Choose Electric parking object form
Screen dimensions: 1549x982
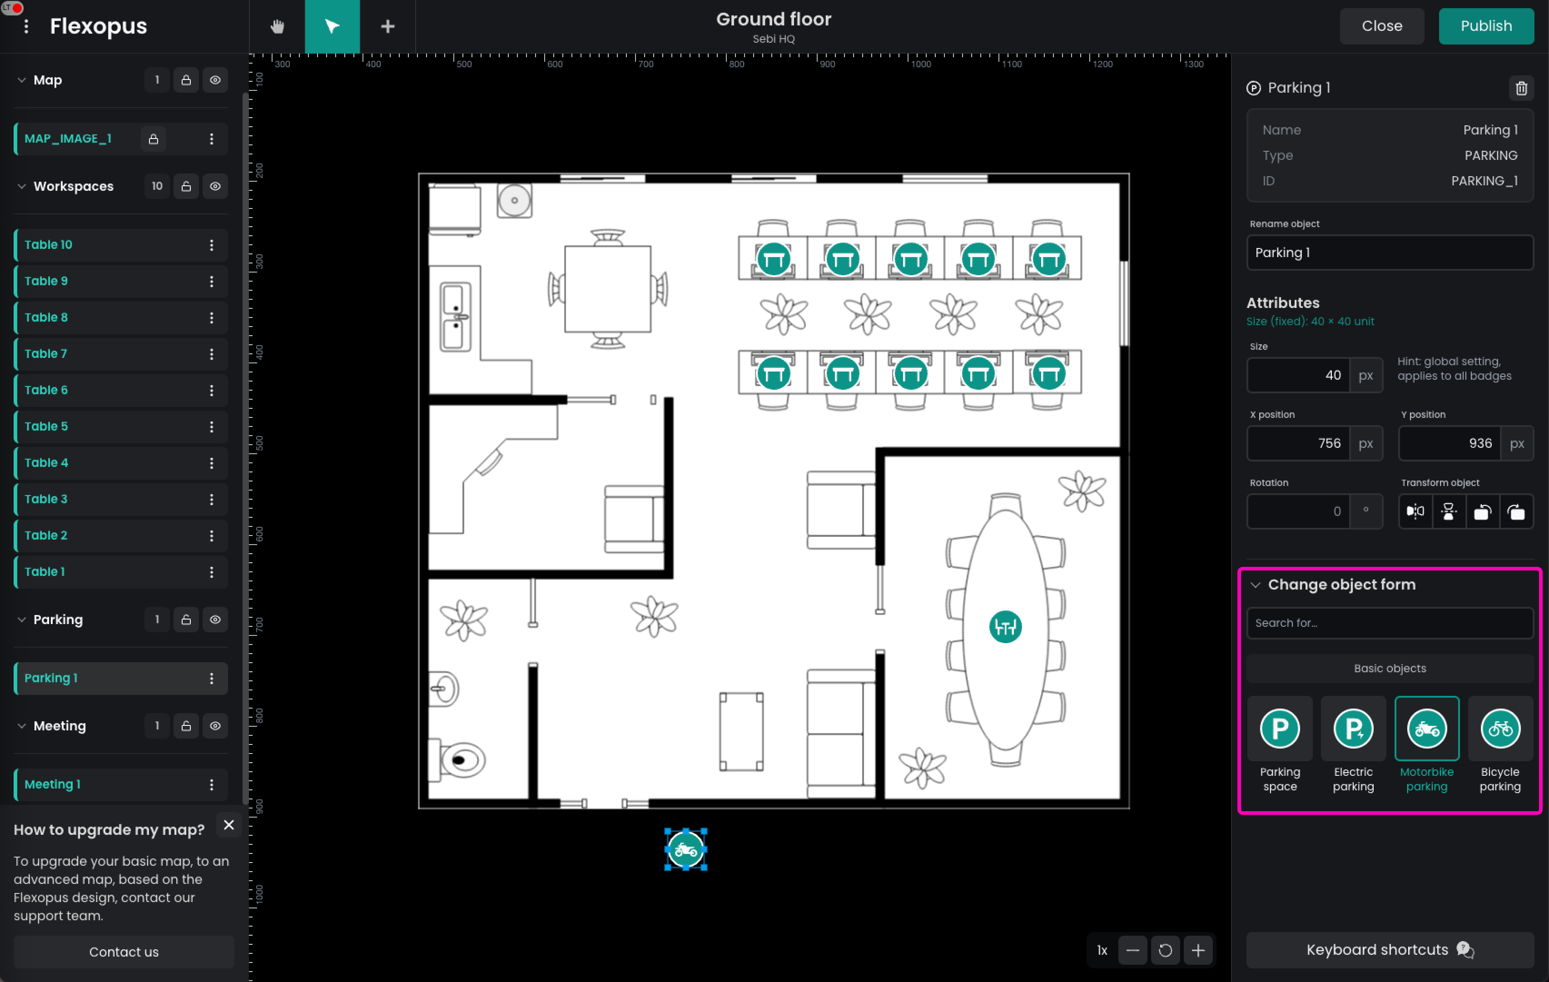1353,729
